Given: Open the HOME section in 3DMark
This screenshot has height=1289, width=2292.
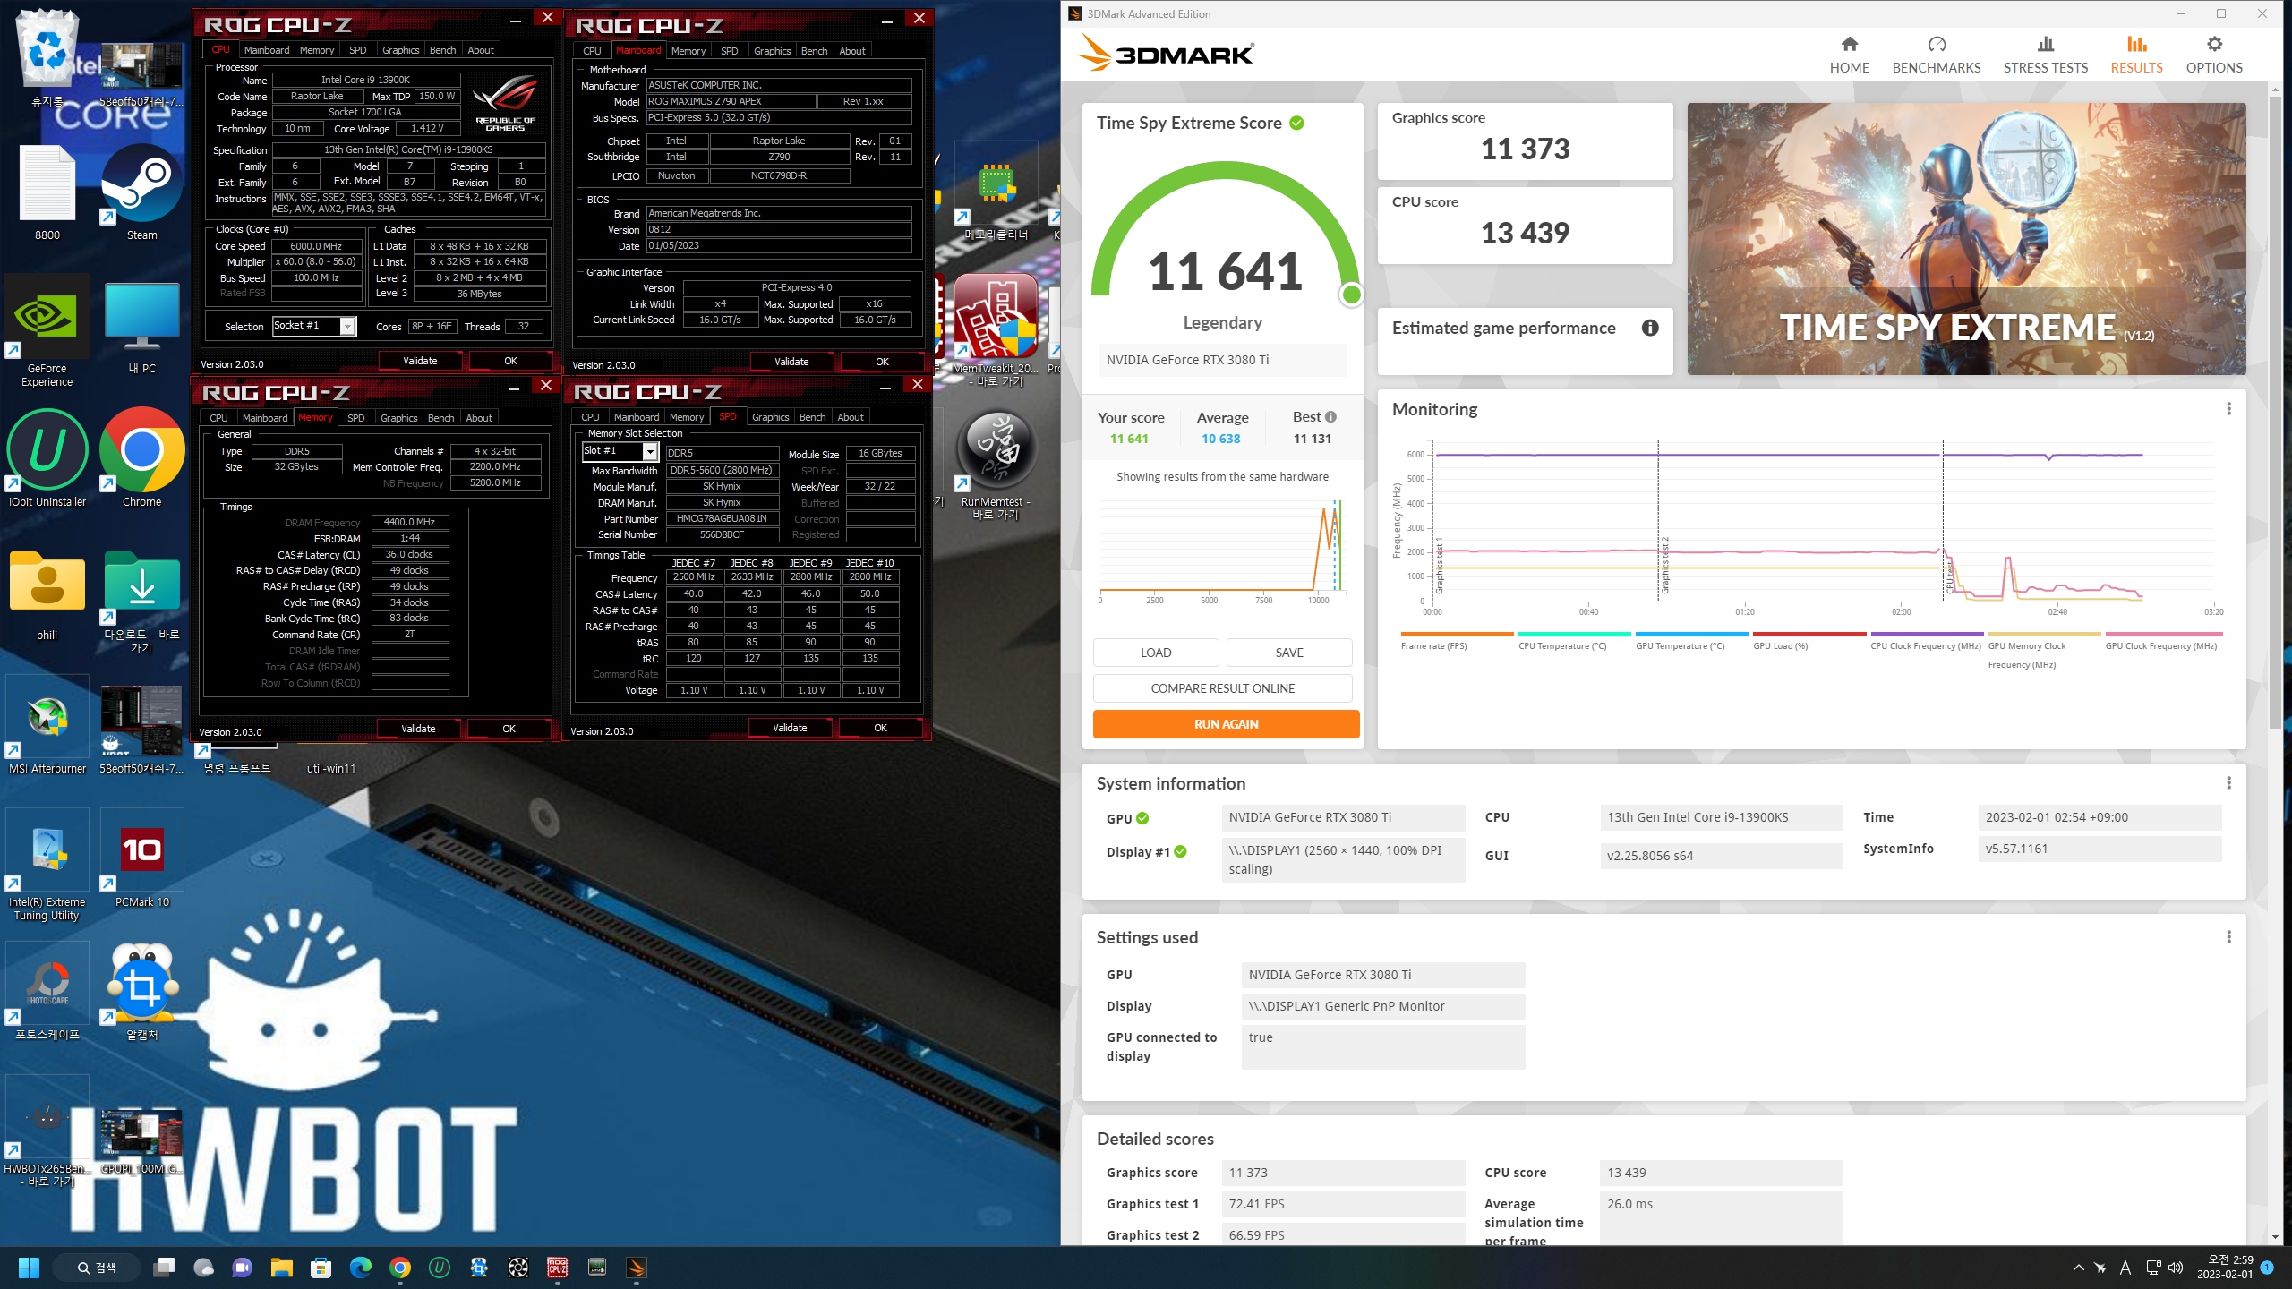Looking at the screenshot, I should pos(1849,55).
